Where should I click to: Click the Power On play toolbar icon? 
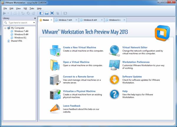coord(4,13)
